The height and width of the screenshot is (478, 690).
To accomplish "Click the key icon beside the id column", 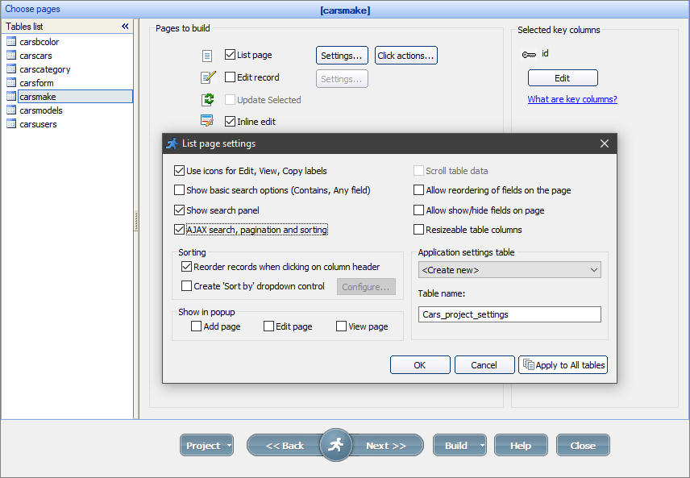I will [x=528, y=53].
